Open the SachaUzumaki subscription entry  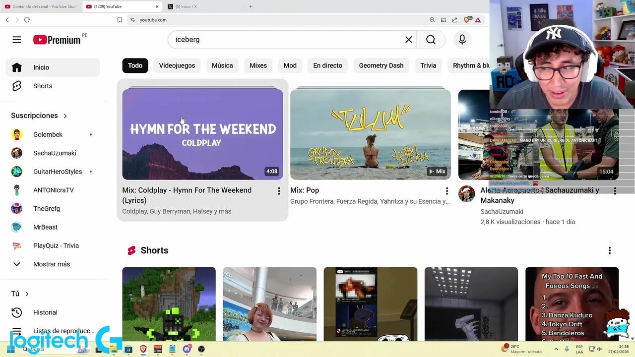tap(53, 153)
